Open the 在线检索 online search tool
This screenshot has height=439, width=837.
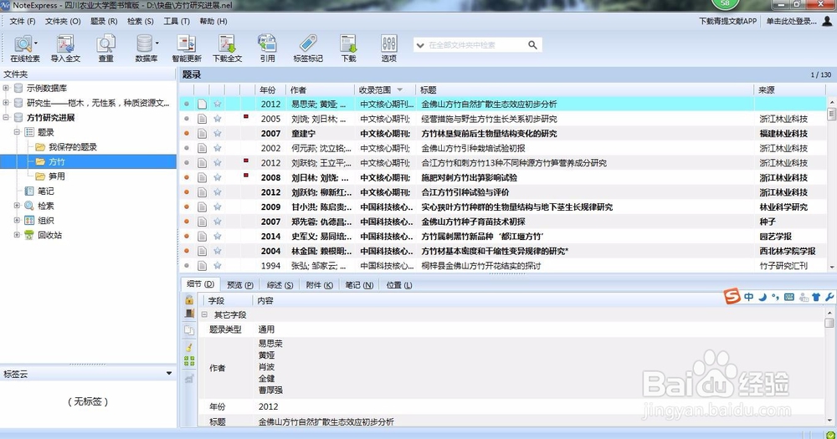24,48
